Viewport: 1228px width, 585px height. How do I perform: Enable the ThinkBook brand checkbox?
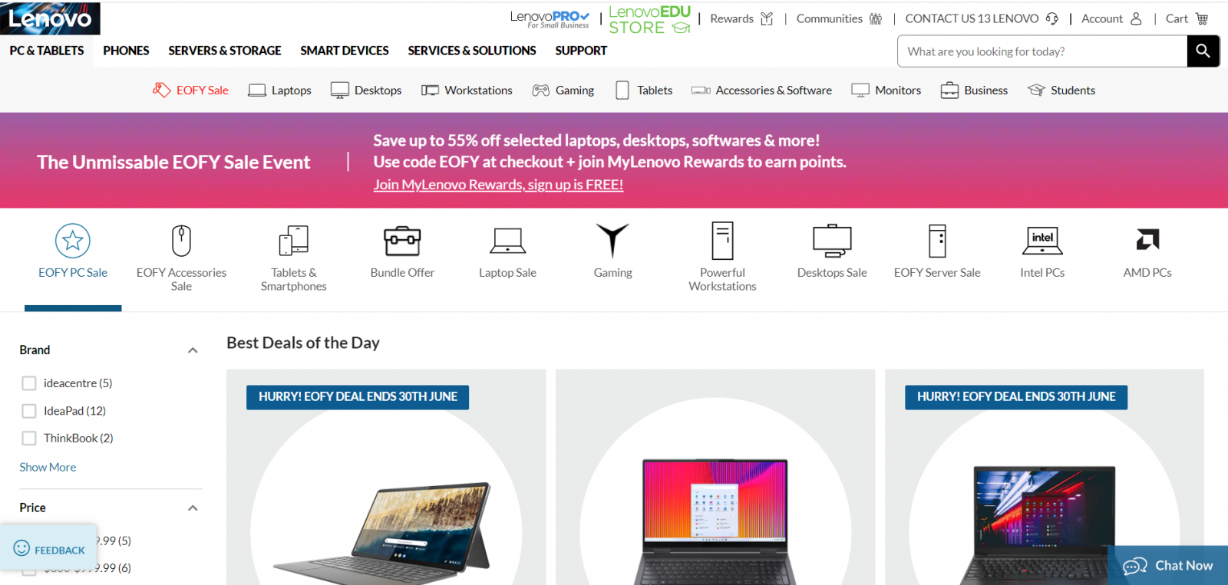[x=29, y=439]
